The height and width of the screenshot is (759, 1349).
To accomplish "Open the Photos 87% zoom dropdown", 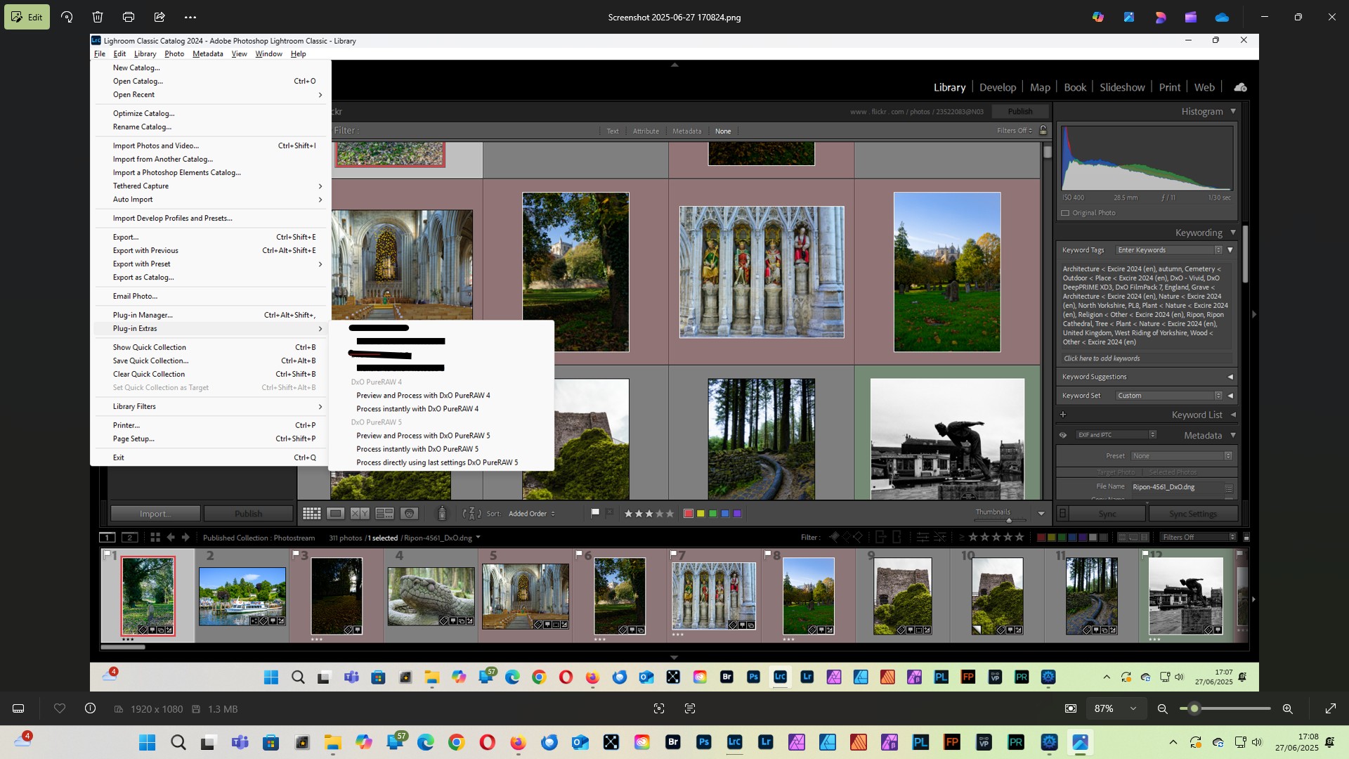I will [x=1116, y=708].
